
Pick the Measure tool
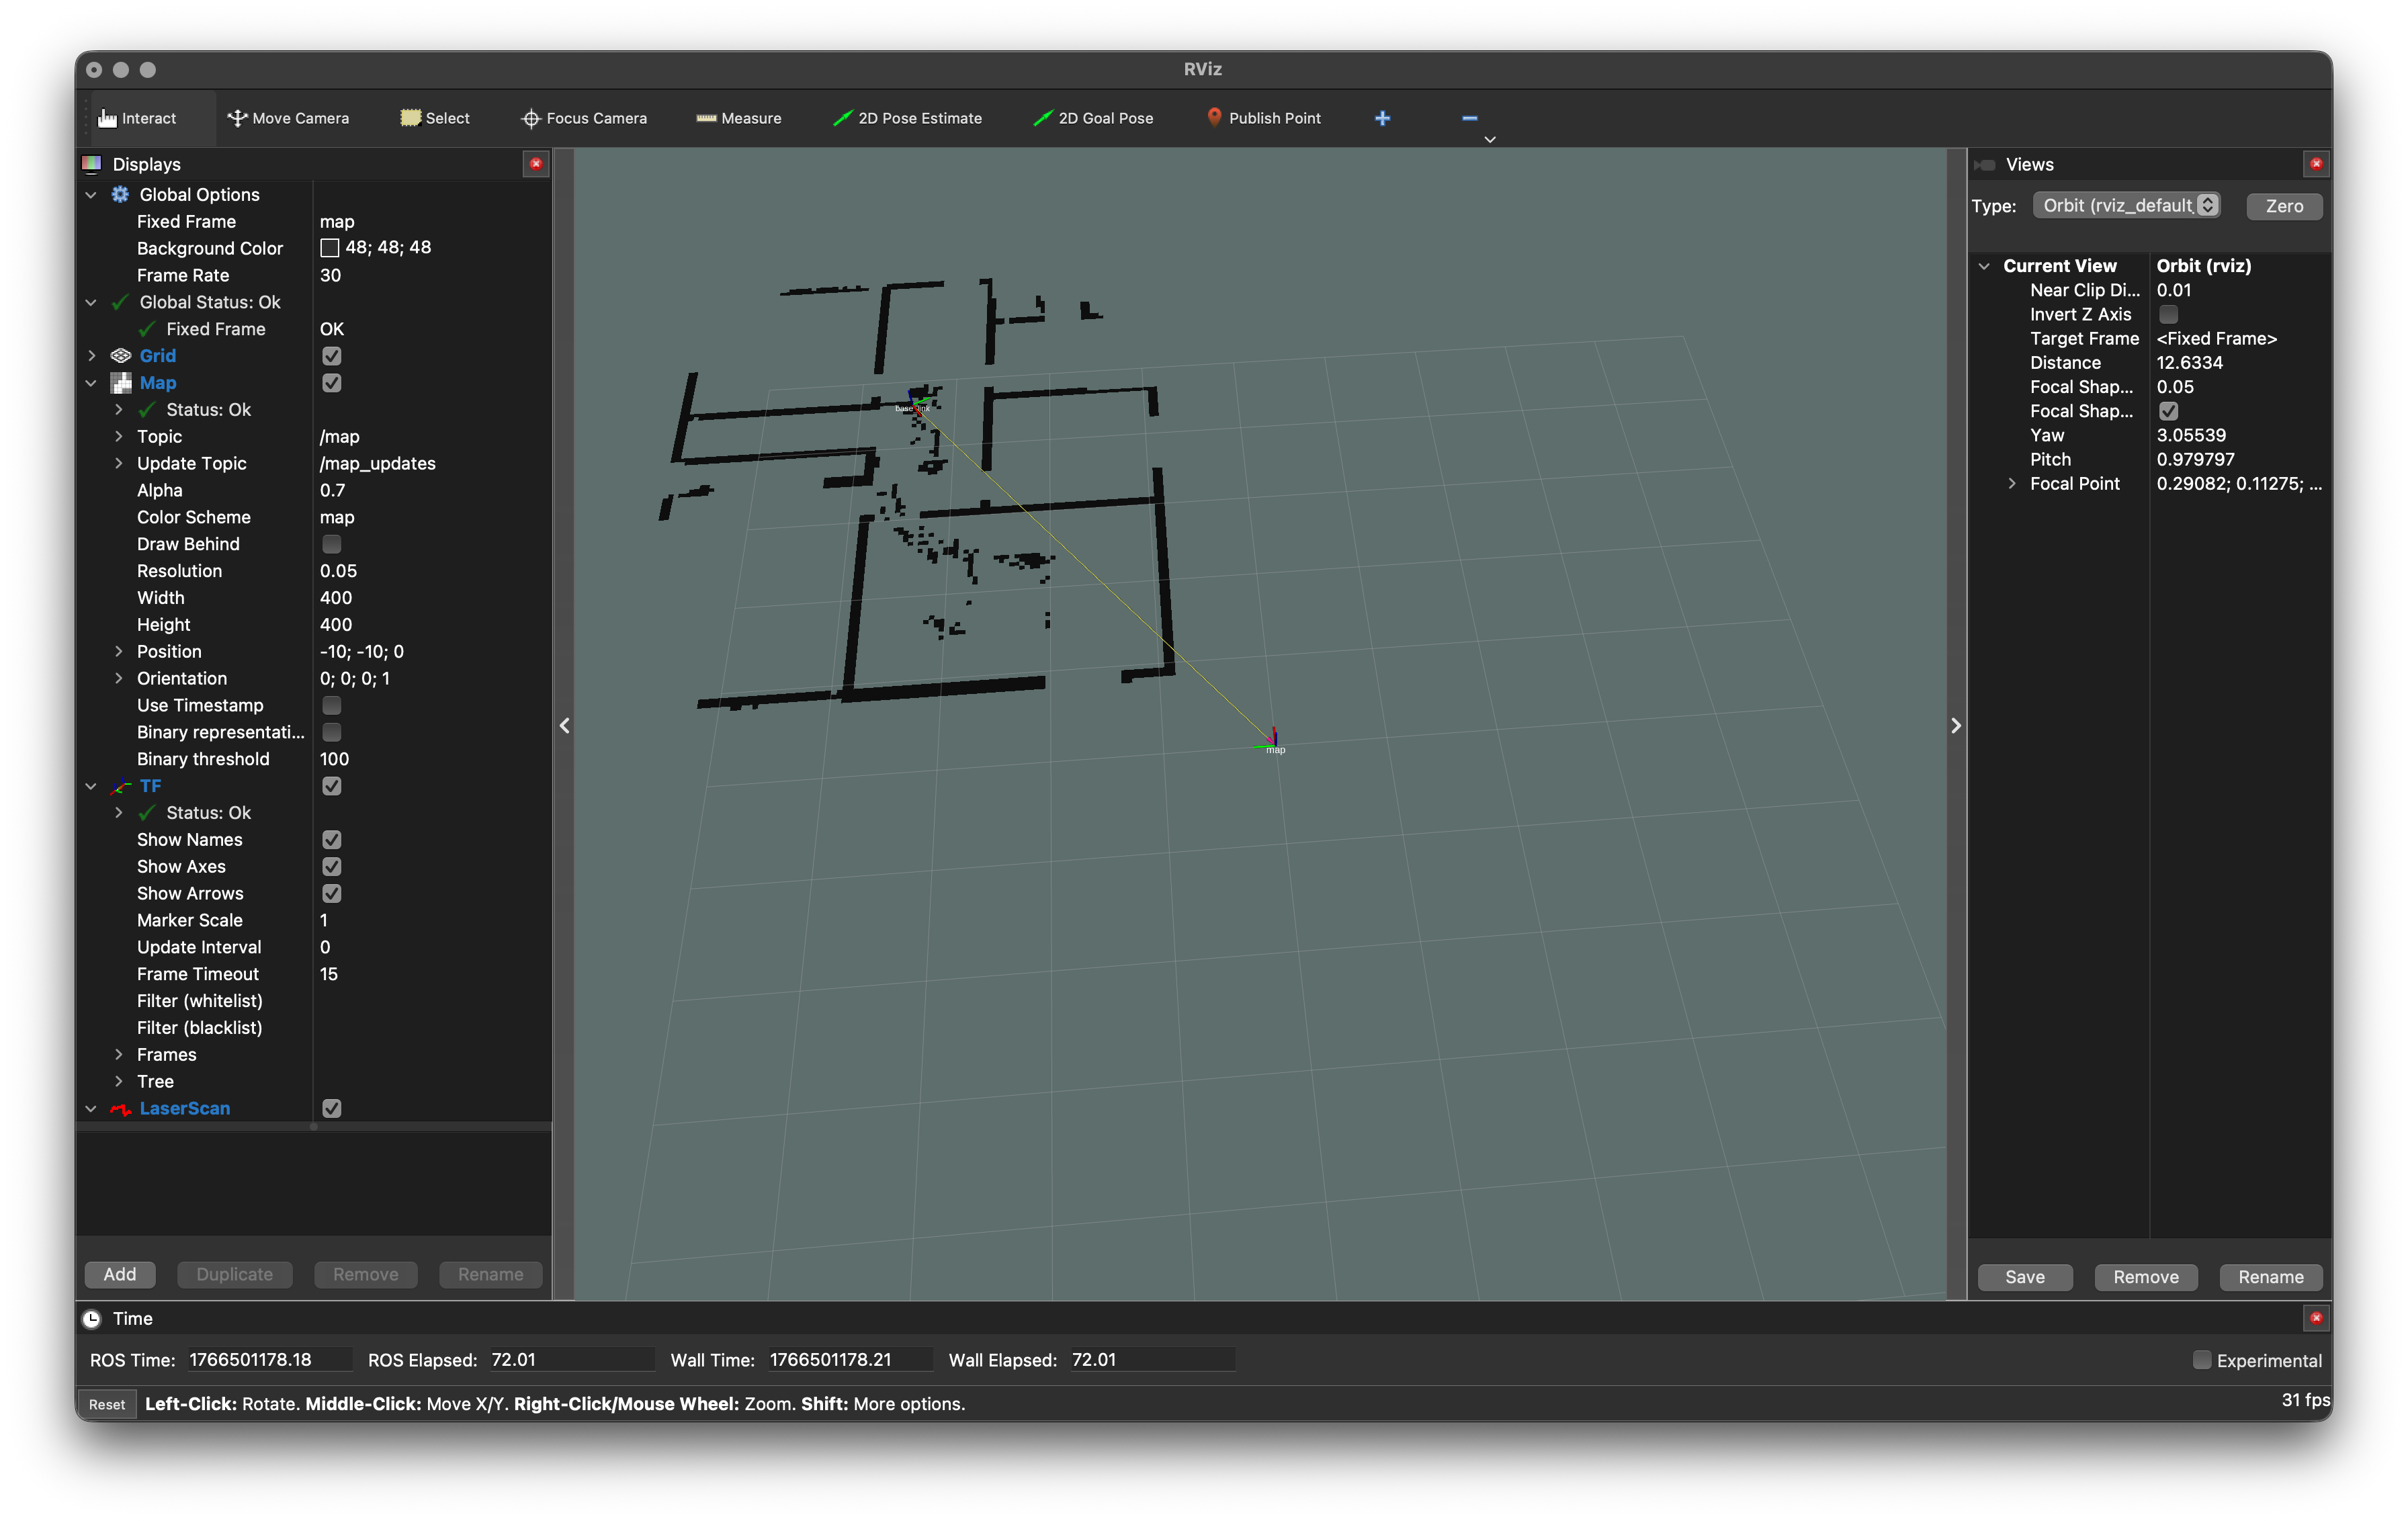click(x=739, y=118)
